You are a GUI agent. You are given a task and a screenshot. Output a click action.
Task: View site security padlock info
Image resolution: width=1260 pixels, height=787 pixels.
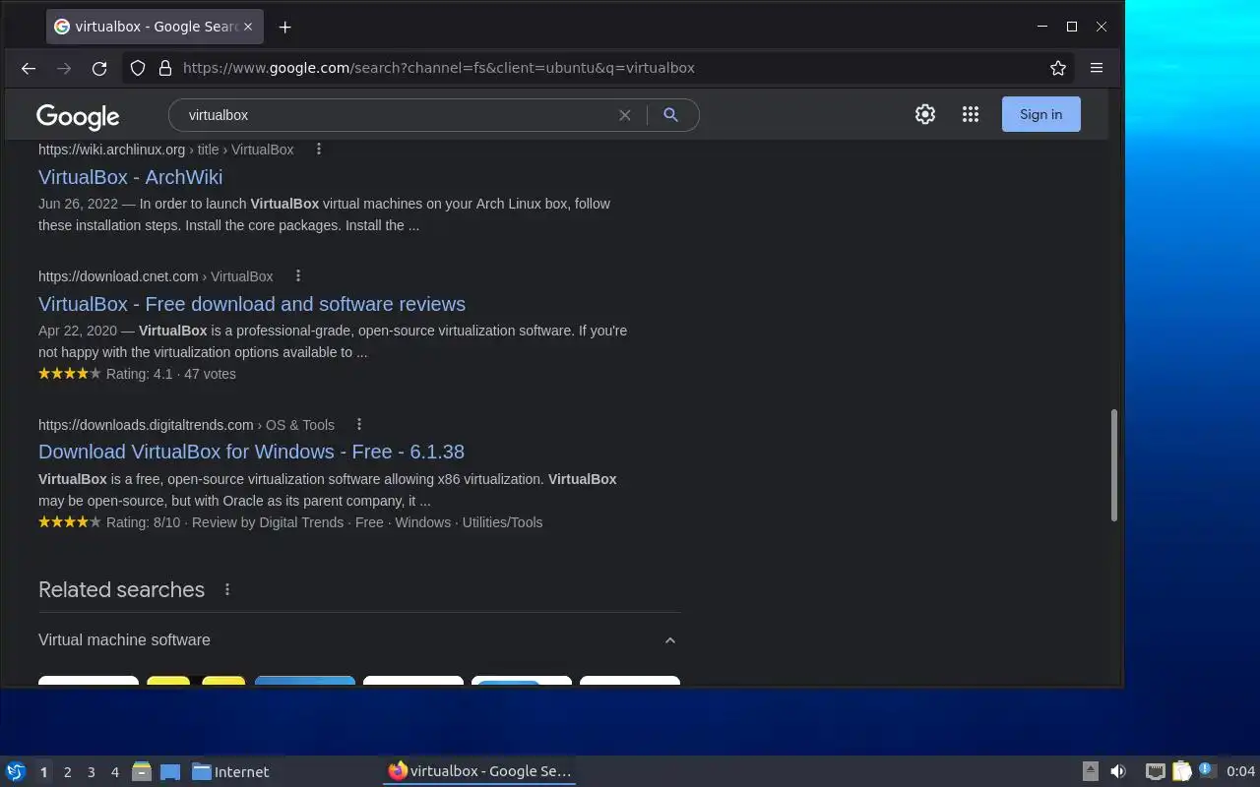pyautogui.click(x=165, y=68)
